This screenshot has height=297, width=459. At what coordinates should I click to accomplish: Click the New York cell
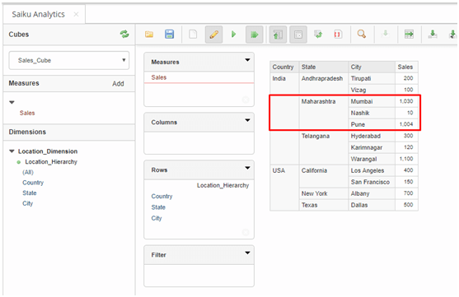(324, 193)
